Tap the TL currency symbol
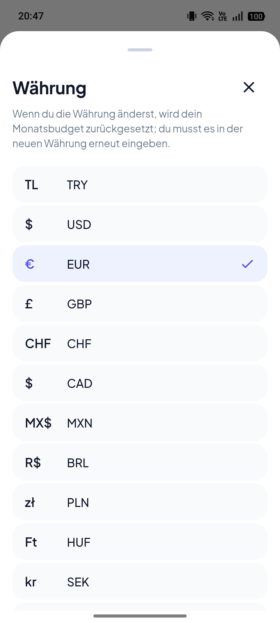 click(x=31, y=185)
